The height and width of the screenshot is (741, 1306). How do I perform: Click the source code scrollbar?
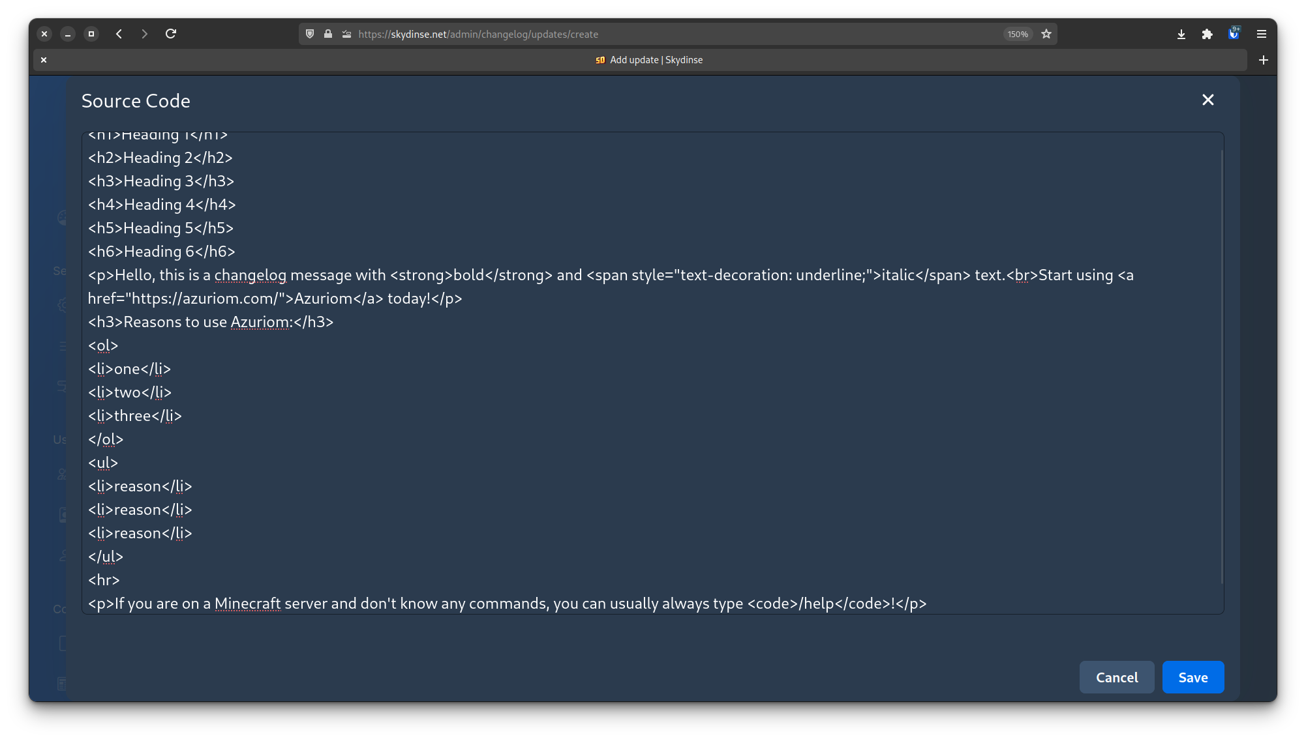point(1221,365)
